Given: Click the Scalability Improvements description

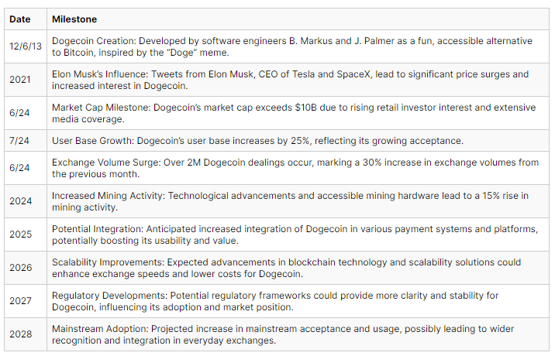Looking at the screenshot, I should tap(287, 268).
